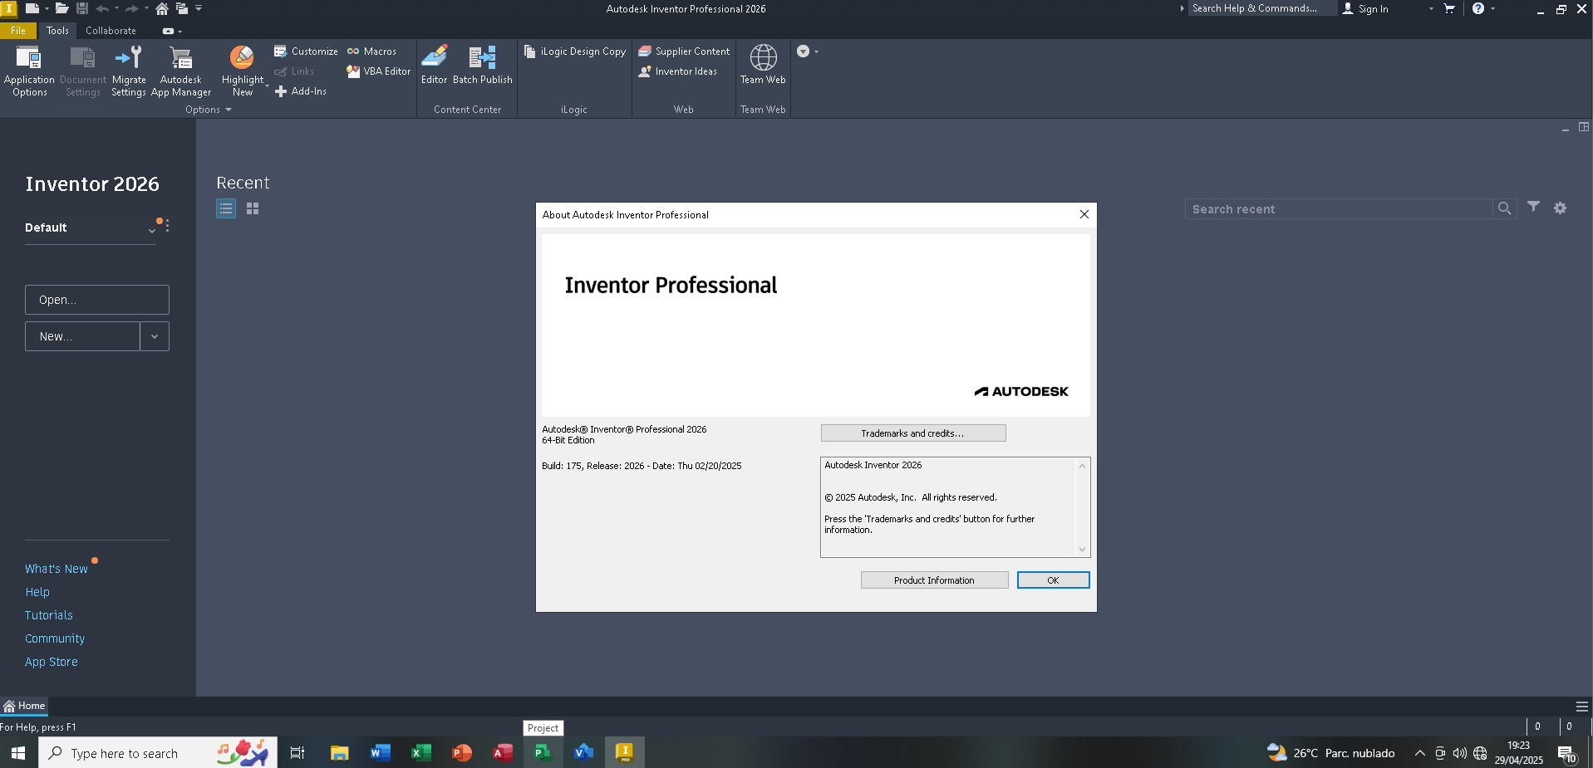Open Team Web
The width and height of the screenshot is (1593, 768).
[763, 65]
